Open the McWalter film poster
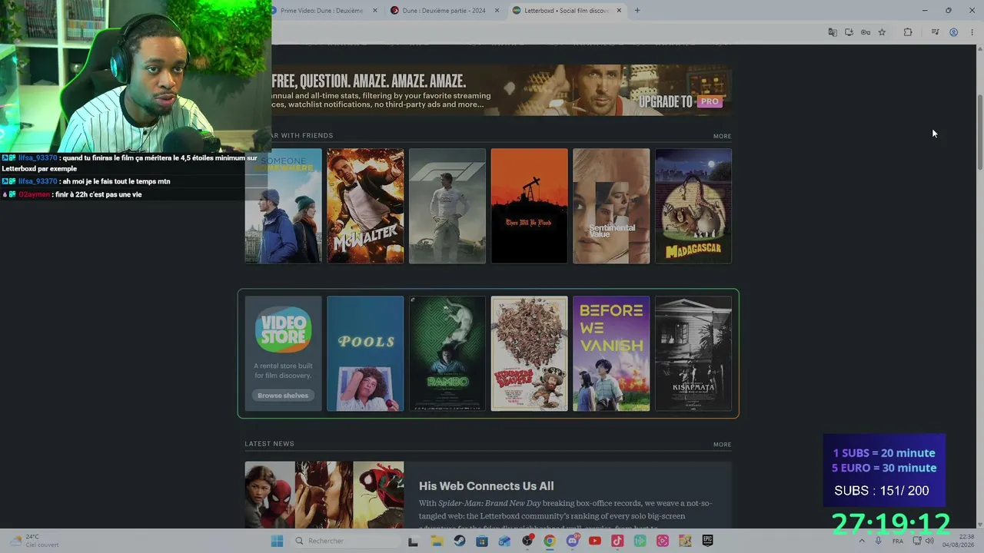 365,206
